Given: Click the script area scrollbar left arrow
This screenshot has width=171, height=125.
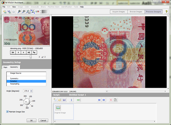Looking at the screenshot, I should tap(55, 121).
